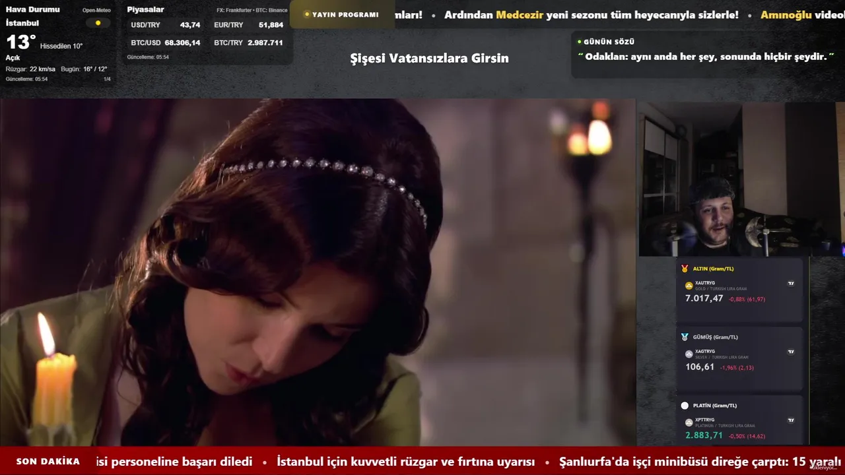The height and width of the screenshot is (475, 845).
Task: Click the SON DAKİKA badge
Action: (48, 462)
